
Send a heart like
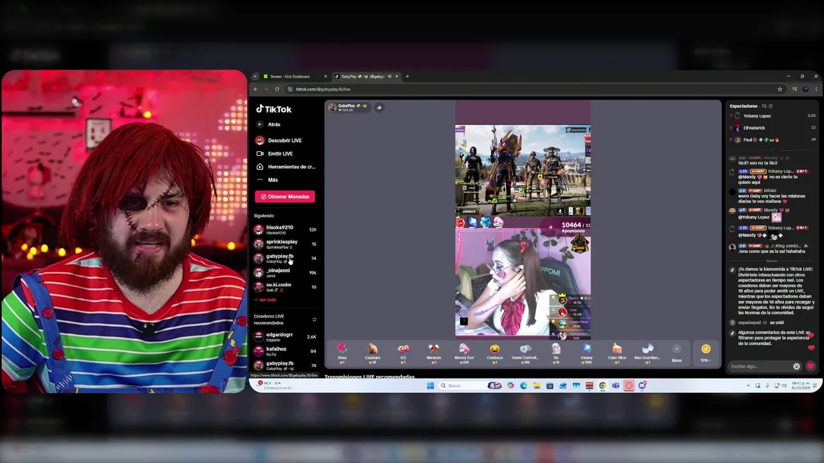point(810,366)
